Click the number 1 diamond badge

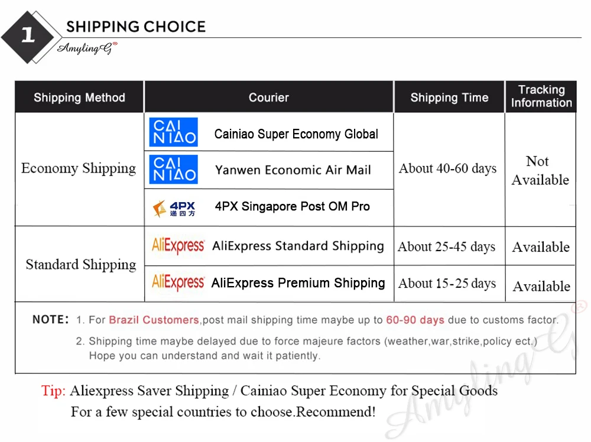click(x=29, y=35)
